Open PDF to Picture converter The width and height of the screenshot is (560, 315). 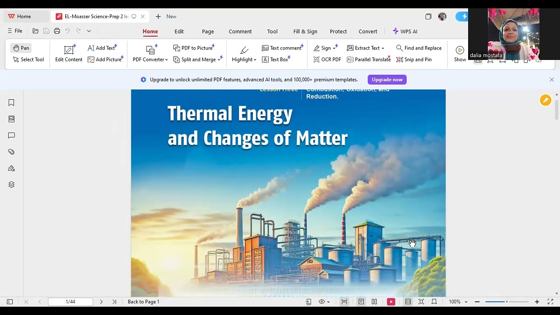(193, 48)
